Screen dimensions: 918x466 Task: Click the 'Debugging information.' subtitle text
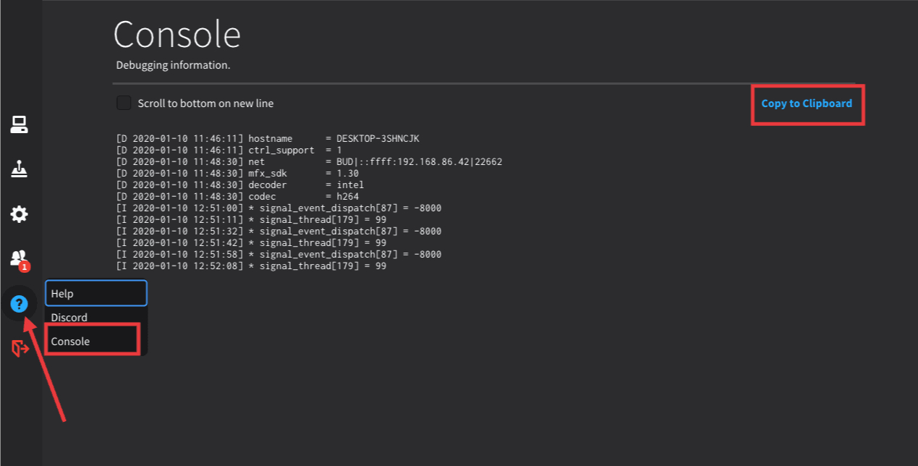pos(173,65)
